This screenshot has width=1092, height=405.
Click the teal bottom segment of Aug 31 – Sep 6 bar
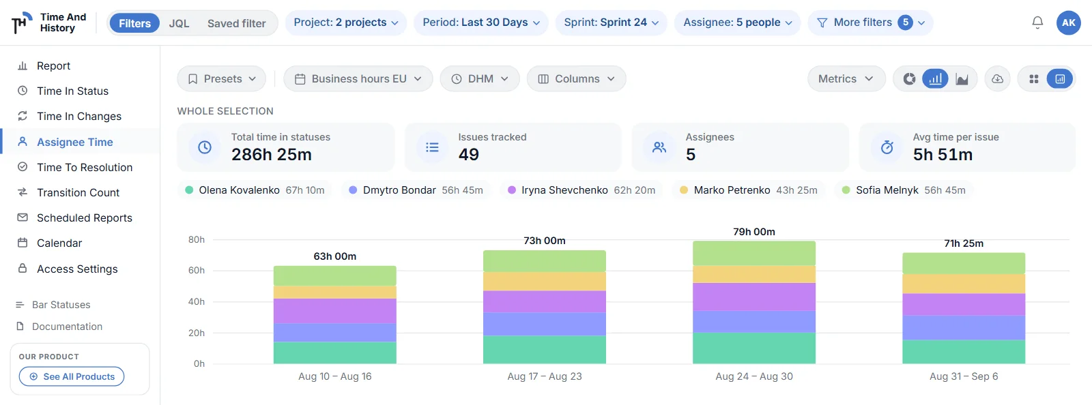pos(964,352)
